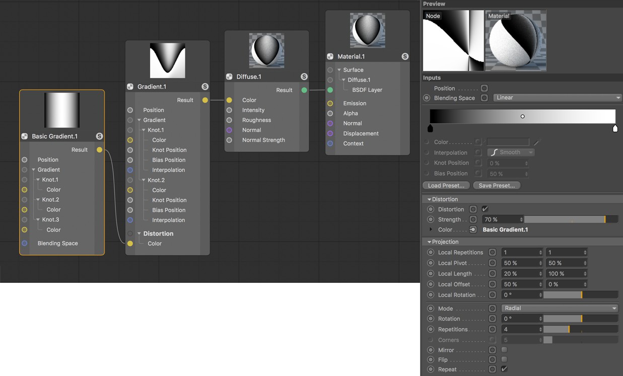623x376 pixels.
Task: Click green Result port on Diffuse.1 node
Action: [x=304, y=90]
